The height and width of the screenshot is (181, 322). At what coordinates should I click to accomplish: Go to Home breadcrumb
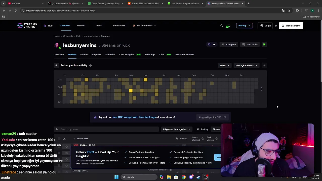pos(57,36)
